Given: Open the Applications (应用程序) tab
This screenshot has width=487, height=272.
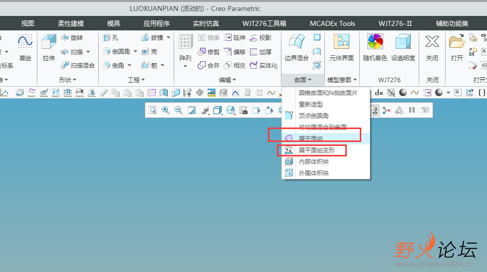Looking at the screenshot, I should (x=157, y=23).
